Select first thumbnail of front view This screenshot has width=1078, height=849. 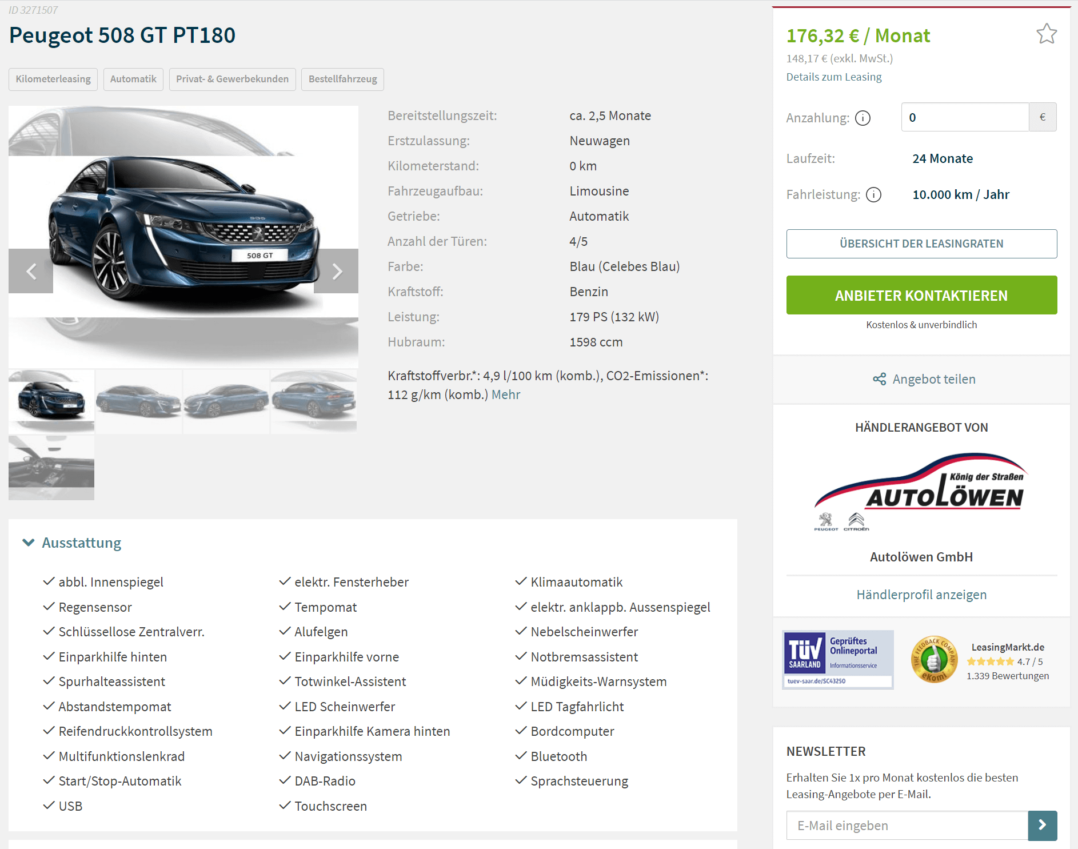point(51,401)
